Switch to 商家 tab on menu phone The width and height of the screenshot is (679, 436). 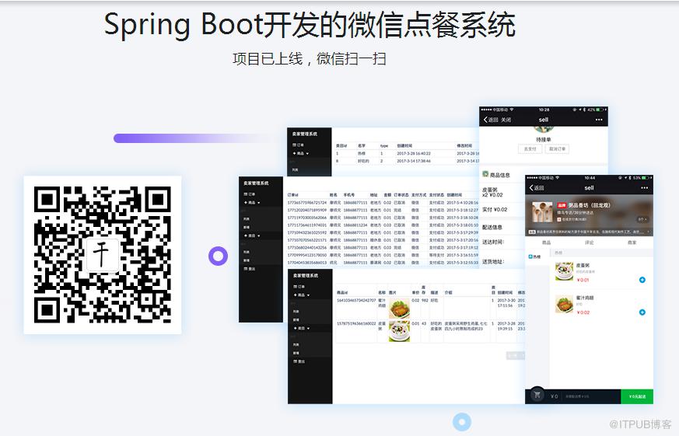pyautogui.click(x=632, y=242)
